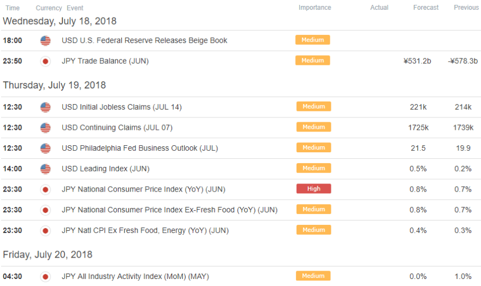Click the Japan flag beside National Consumer Price Index (YoY)
Image resolution: width=481 pixels, height=286 pixels.
coord(45,189)
